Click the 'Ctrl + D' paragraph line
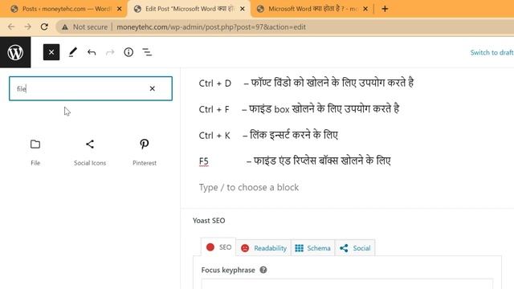Screen dimensions: 514x289 tap(306, 83)
